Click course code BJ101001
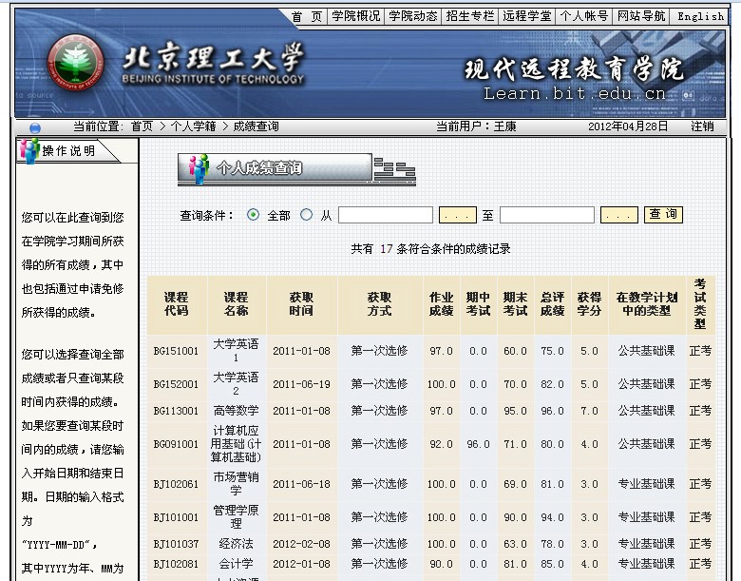Viewport: 741px width, 581px height. [x=177, y=517]
